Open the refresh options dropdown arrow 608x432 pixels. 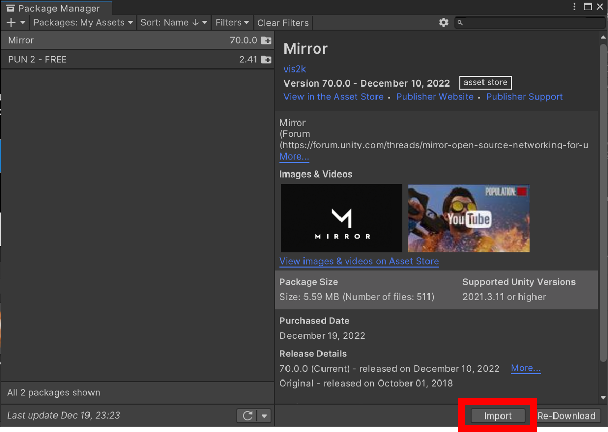tap(264, 416)
